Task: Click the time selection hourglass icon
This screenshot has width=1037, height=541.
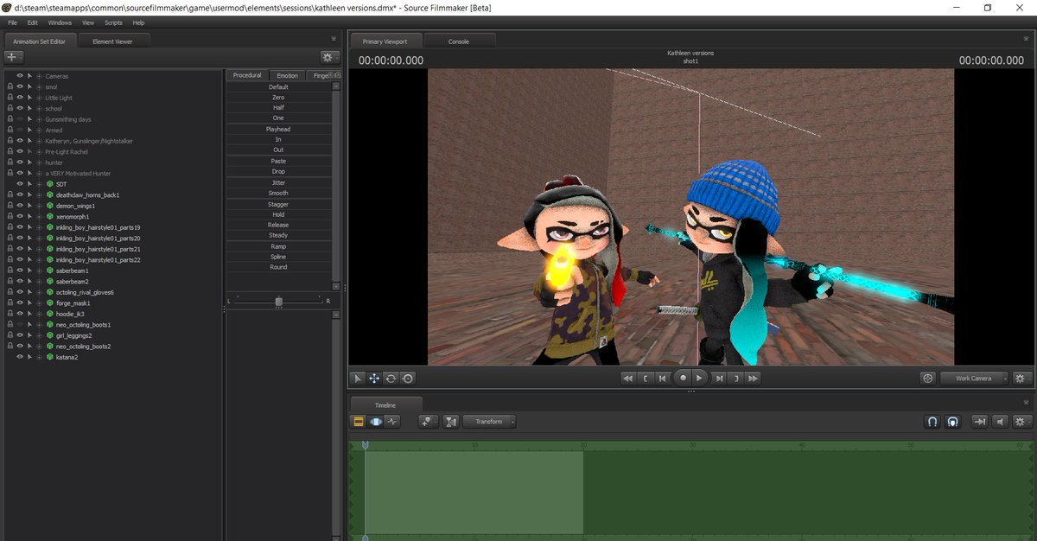Action: pos(451,422)
